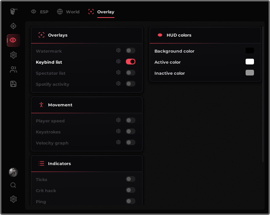Click the Active color label
The width and height of the screenshot is (270, 215).
167,62
